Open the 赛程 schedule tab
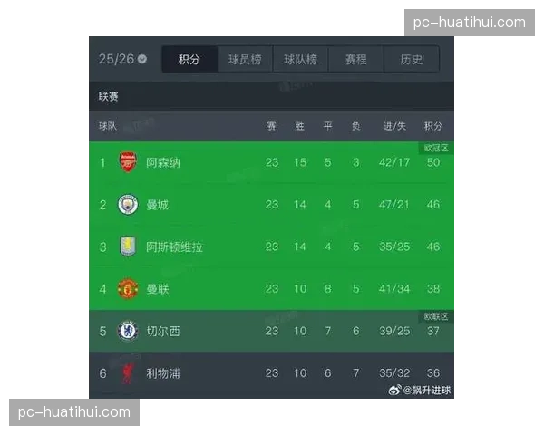The width and height of the screenshot is (544, 435). tap(356, 60)
